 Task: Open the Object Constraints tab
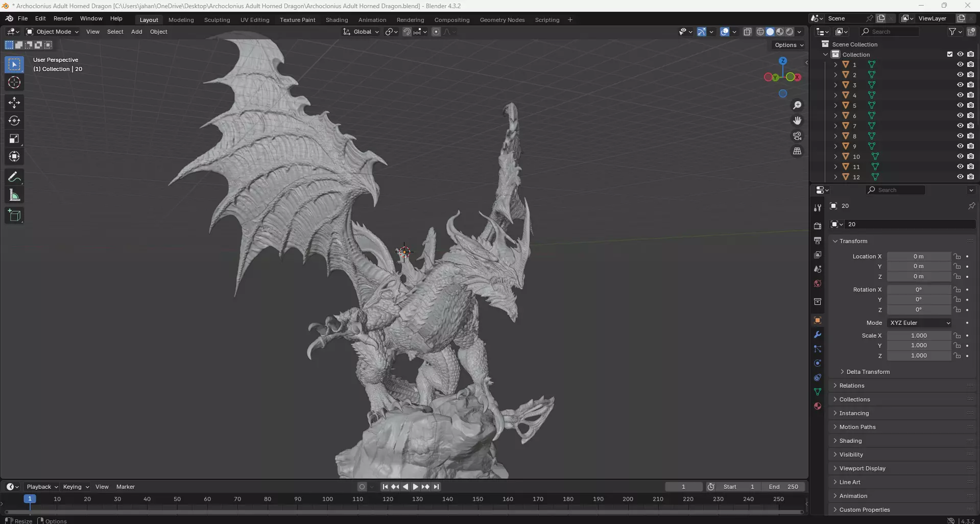tap(818, 377)
